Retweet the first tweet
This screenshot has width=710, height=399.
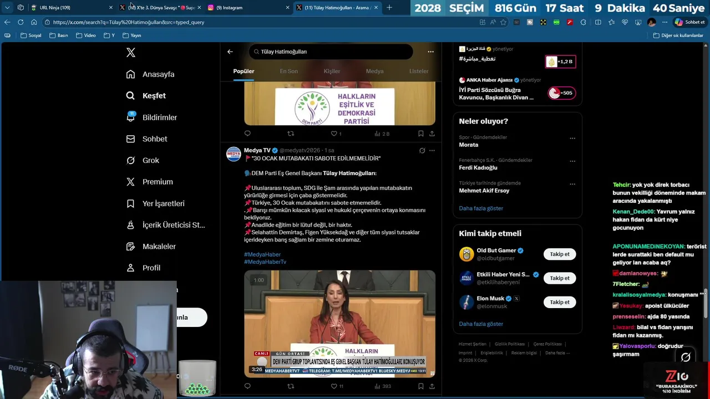click(x=291, y=134)
